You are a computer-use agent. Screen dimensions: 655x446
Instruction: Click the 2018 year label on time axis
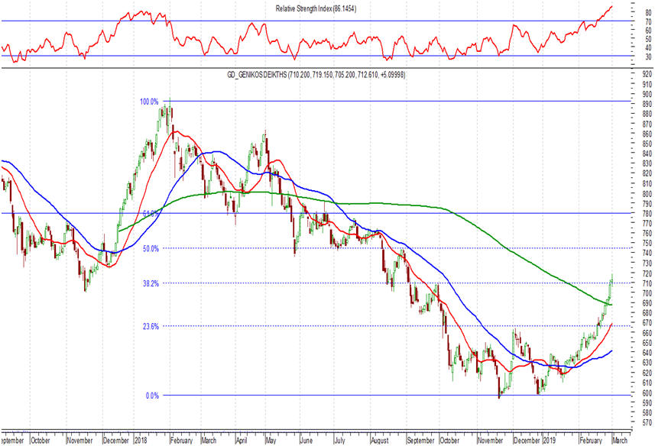click(x=141, y=440)
